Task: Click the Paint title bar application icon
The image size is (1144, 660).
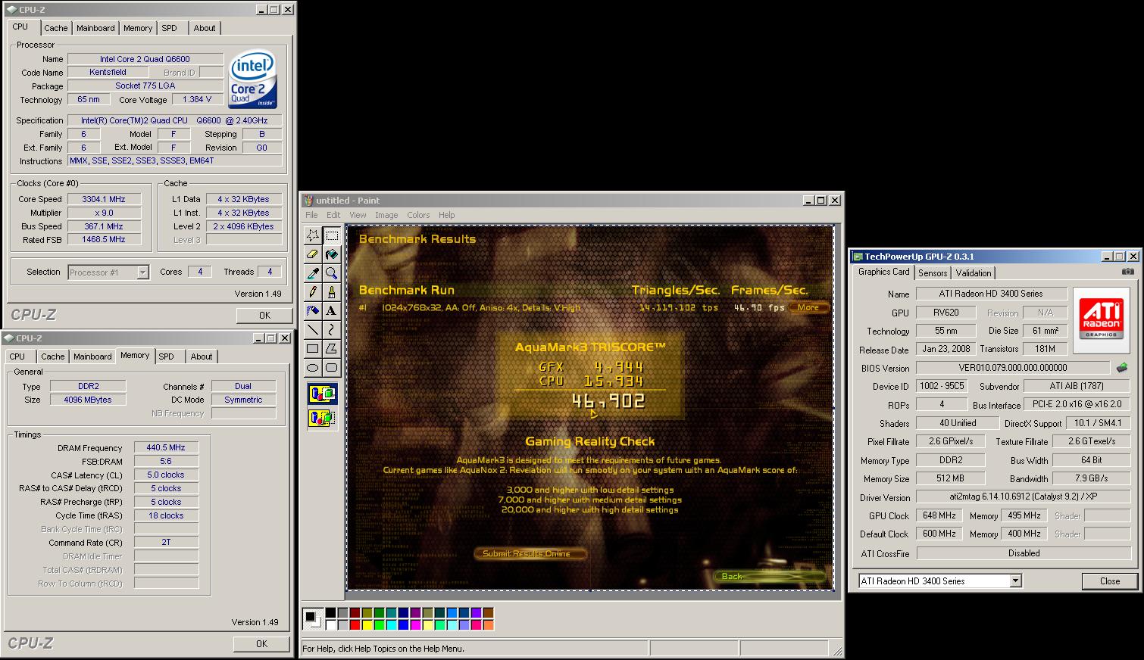Action: pos(308,201)
